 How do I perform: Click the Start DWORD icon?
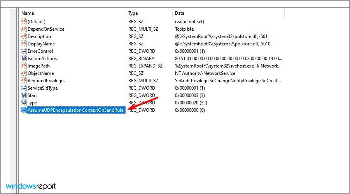click(x=23, y=95)
